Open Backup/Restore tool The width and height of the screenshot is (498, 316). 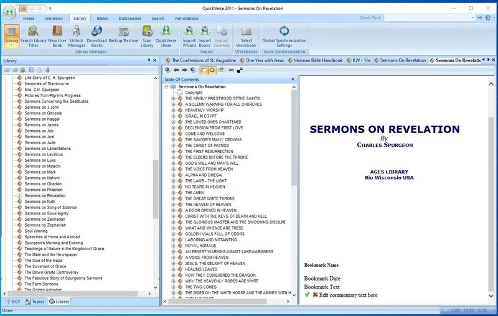pyautogui.click(x=123, y=34)
